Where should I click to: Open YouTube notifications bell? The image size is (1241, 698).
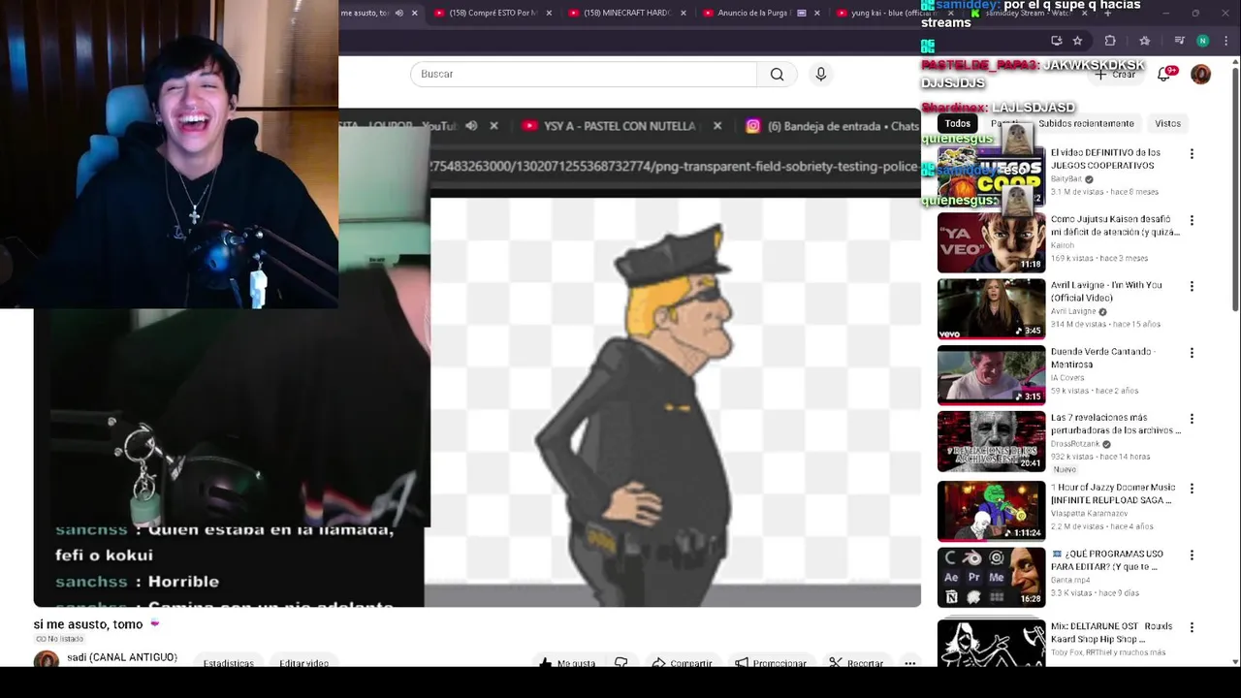pos(1163,75)
